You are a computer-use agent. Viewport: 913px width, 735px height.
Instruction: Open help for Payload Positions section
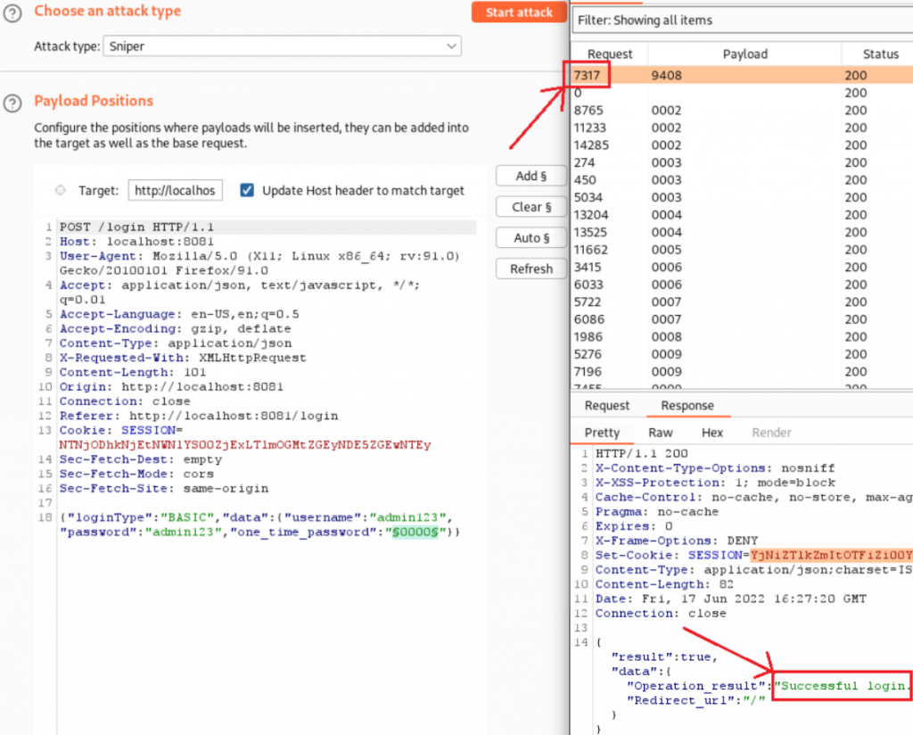point(12,103)
